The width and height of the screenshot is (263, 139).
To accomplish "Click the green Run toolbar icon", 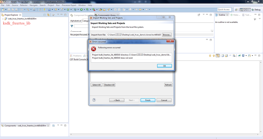I will pyautogui.click(x=81, y=10).
